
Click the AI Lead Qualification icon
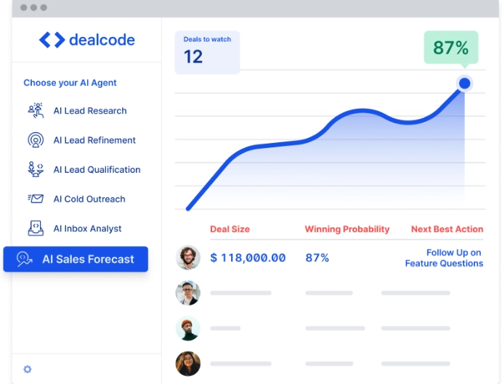point(36,169)
